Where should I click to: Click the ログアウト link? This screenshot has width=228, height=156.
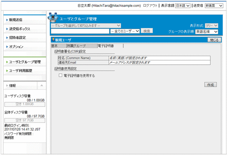click(x=150, y=6)
